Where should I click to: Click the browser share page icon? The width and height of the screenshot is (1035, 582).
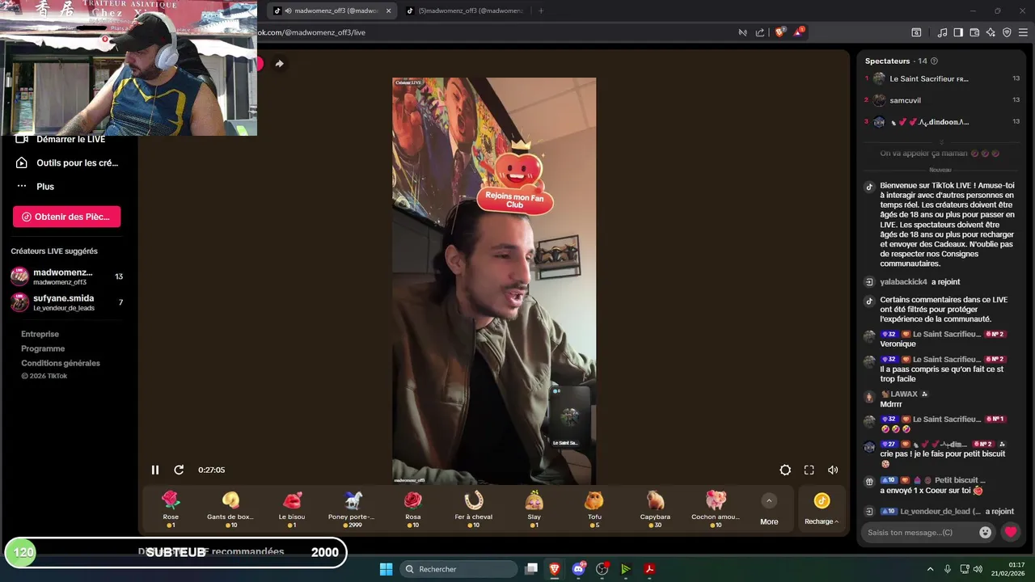coord(760,32)
